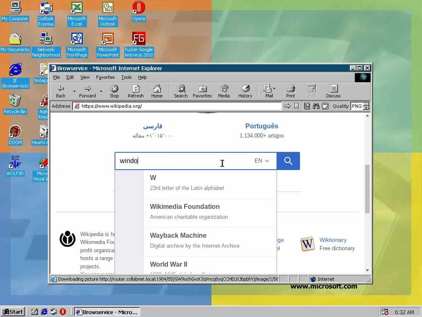The width and height of the screenshot is (422, 317).
Task: Click the Quality stepper down arrow
Action: pyautogui.click(x=366, y=108)
